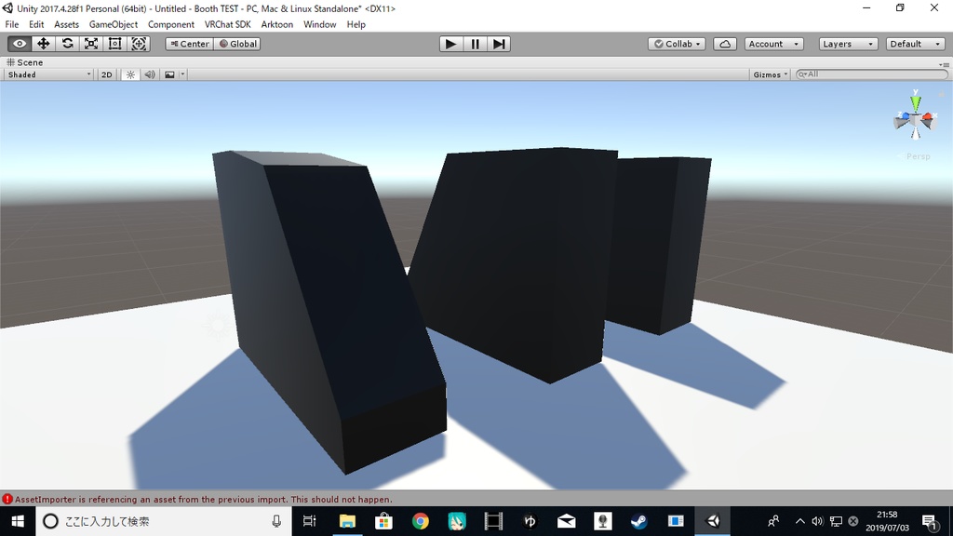This screenshot has width=953, height=536.
Task: Click the AssetImporter error message
Action: tap(204, 499)
